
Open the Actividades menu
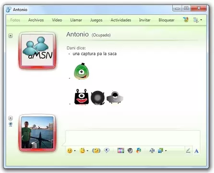pyautogui.click(x=121, y=20)
